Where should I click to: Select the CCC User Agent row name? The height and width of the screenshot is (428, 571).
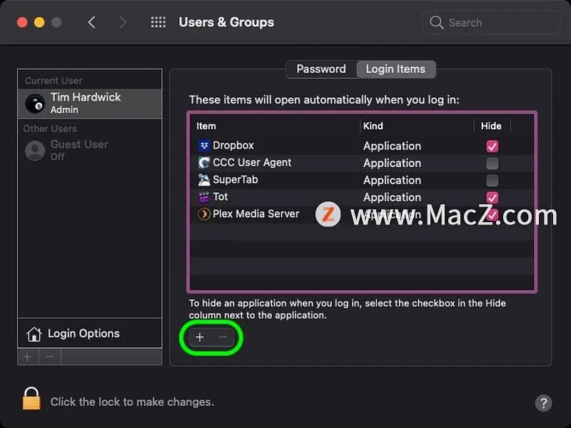[252, 163]
